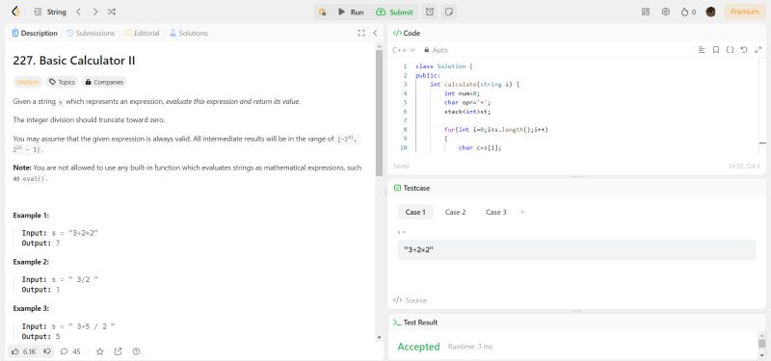Open the layout grid icon
The image size is (771, 361).
coord(646,12)
